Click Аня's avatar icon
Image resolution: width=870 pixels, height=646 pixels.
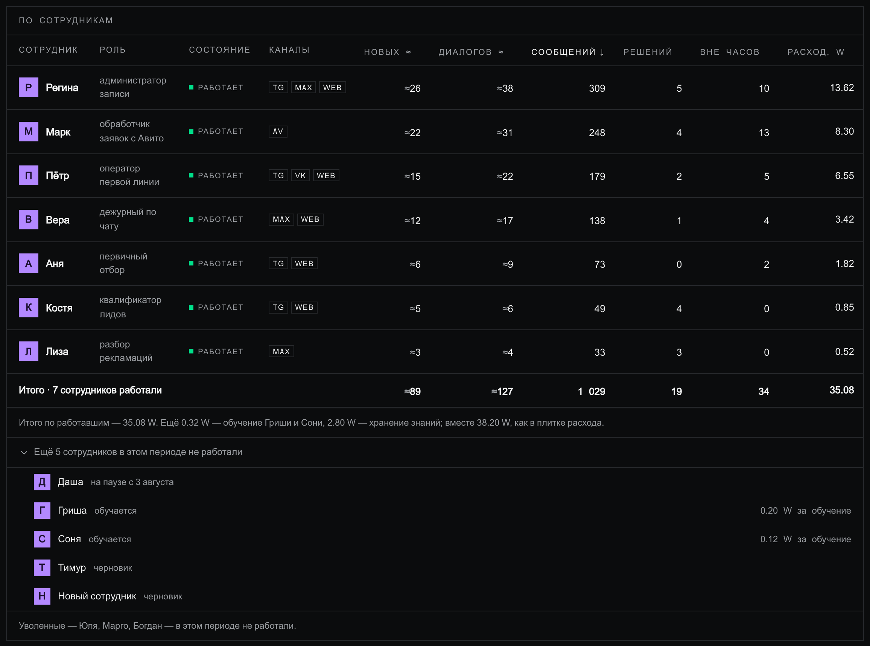(29, 263)
